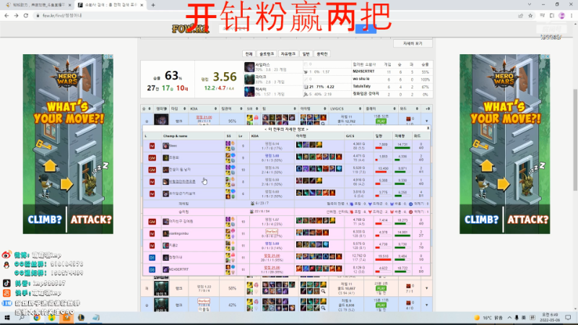Open the Windows Start menu
The height and width of the screenshot is (325, 578).
pos(7,318)
